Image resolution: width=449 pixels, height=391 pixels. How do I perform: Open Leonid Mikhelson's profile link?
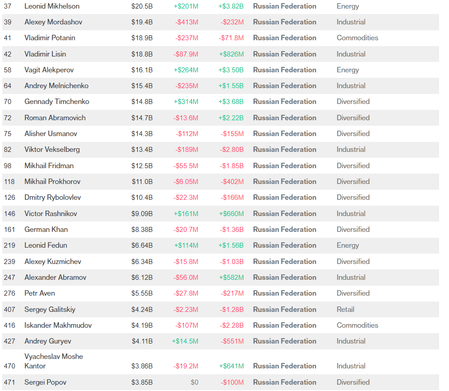(52, 6)
